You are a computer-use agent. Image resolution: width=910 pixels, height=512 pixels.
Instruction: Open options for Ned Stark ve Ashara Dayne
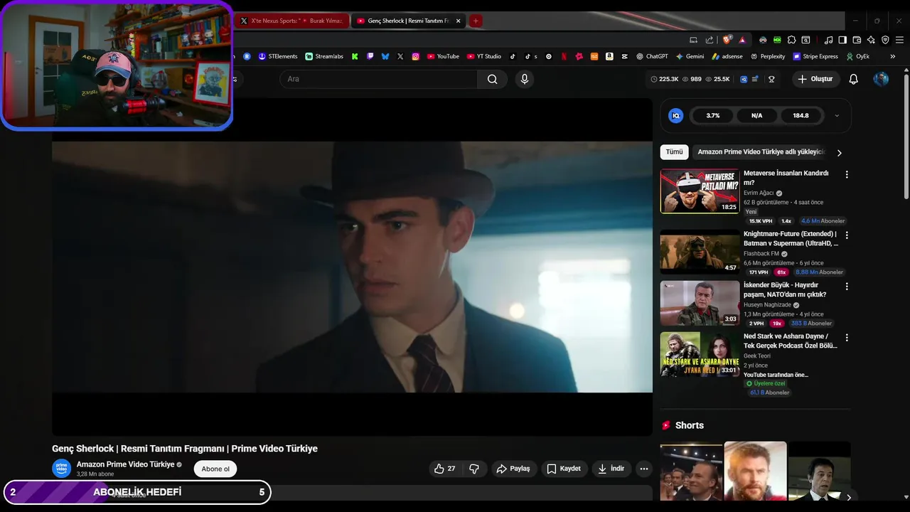[x=846, y=338]
